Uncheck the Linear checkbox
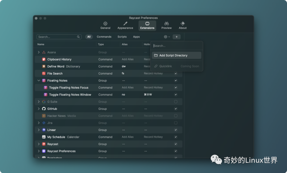 [176, 130]
